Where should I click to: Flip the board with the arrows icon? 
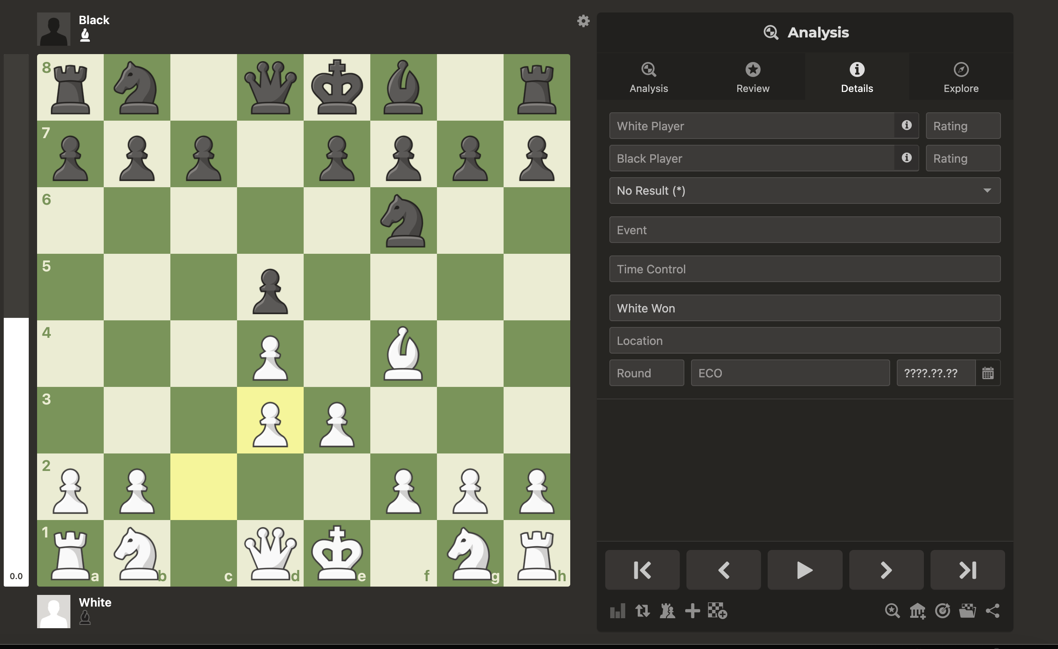642,611
